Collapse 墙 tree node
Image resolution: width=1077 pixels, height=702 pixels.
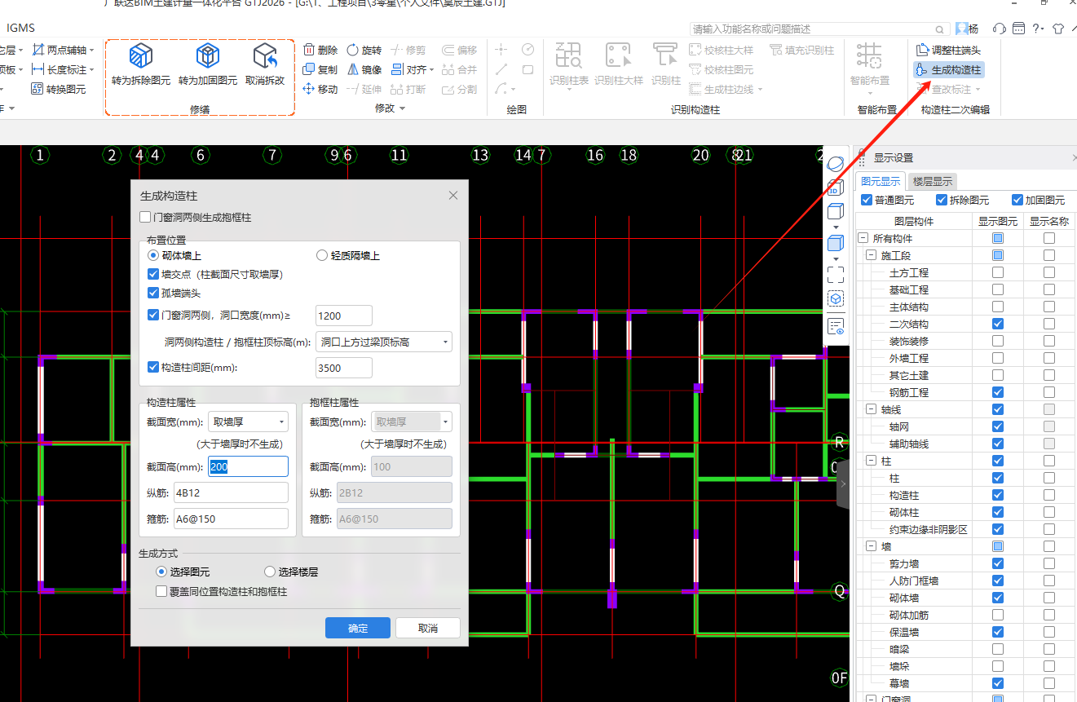872,546
